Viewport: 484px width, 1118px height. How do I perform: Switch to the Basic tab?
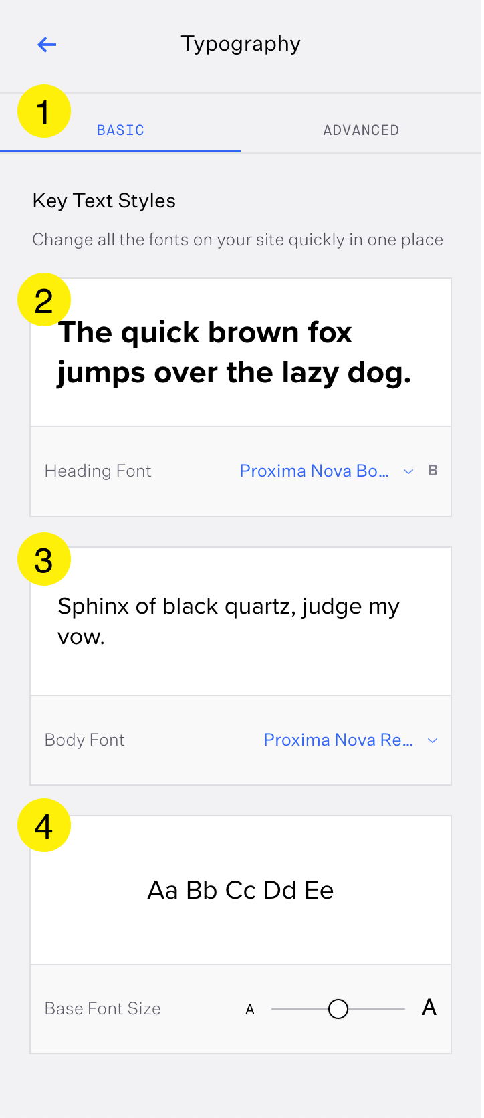(x=121, y=130)
